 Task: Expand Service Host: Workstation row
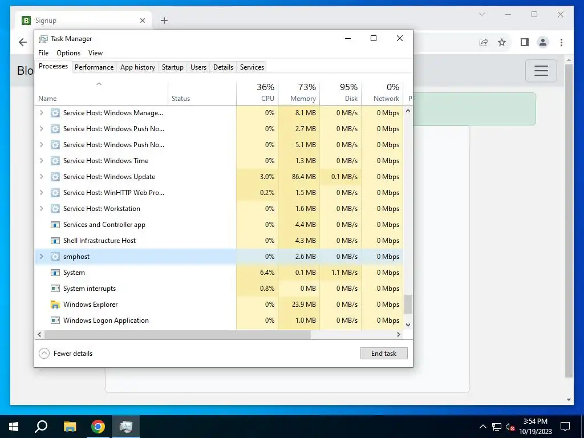[41, 209]
